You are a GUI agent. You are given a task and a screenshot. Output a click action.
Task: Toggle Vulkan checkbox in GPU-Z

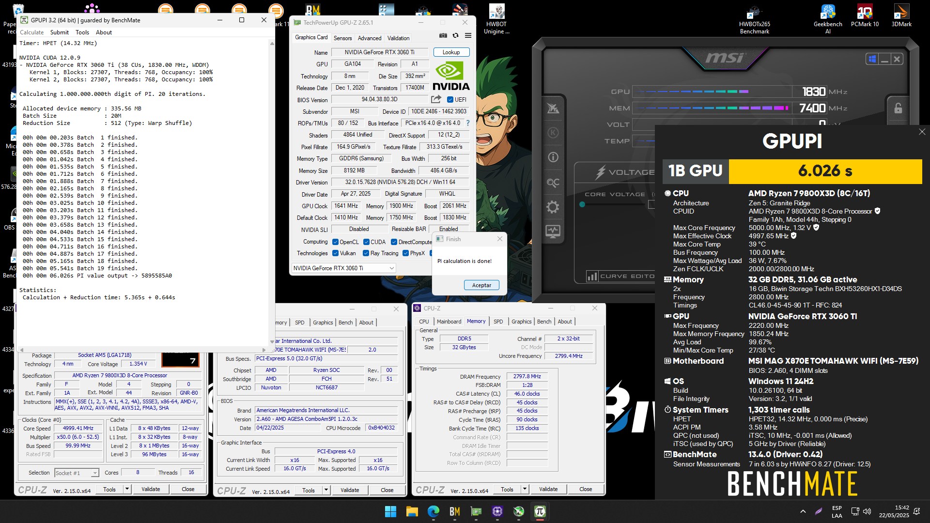pyautogui.click(x=335, y=253)
